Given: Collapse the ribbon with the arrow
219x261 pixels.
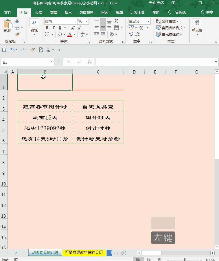Looking at the screenshot, I should [x=216, y=42].
